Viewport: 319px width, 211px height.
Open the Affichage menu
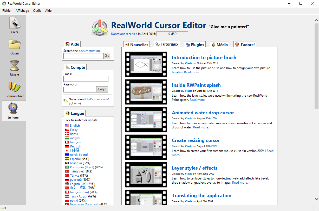click(x=22, y=11)
